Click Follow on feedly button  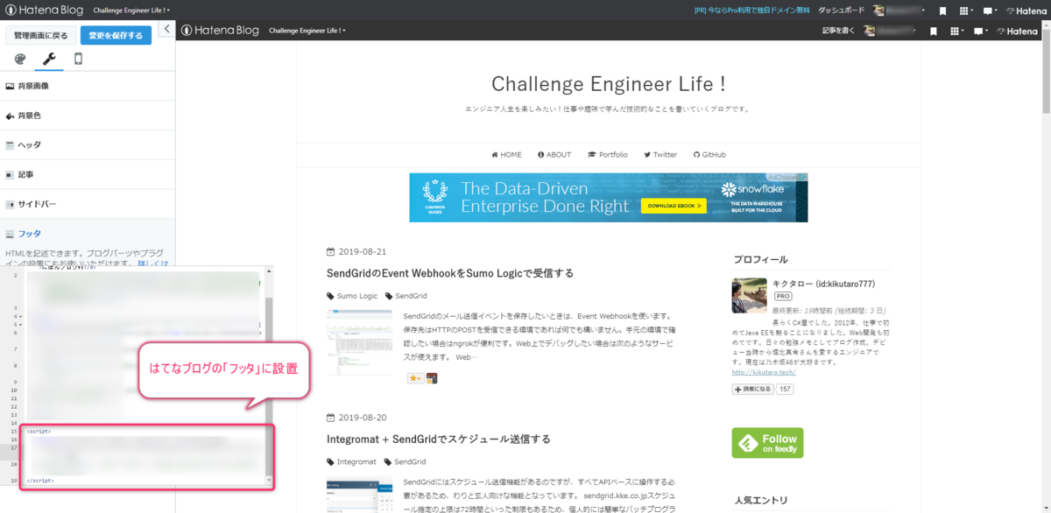click(767, 443)
